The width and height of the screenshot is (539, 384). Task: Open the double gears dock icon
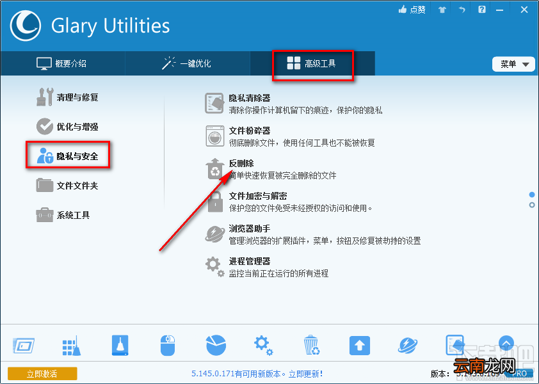click(263, 346)
